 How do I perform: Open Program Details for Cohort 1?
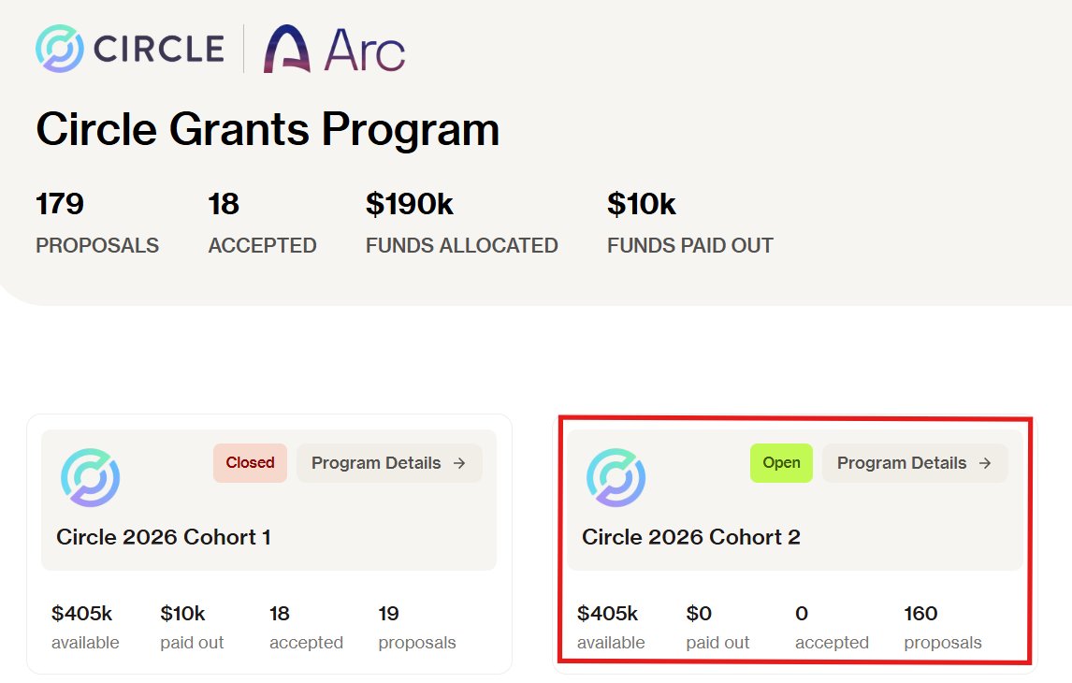pos(390,463)
